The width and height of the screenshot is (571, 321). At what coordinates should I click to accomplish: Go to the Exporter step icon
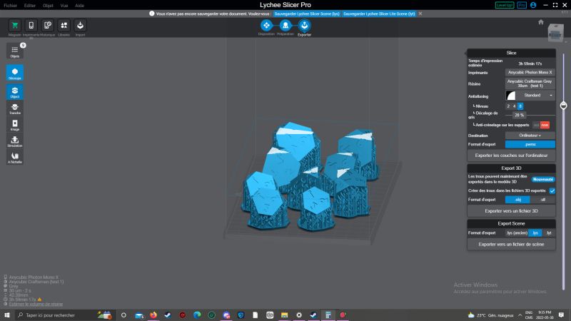click(305, 25)
